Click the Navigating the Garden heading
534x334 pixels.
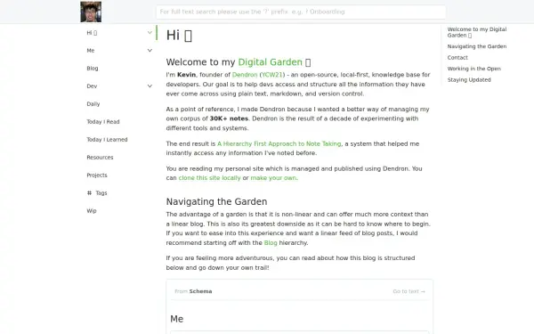pyautogui.click(x=216, y=202)
